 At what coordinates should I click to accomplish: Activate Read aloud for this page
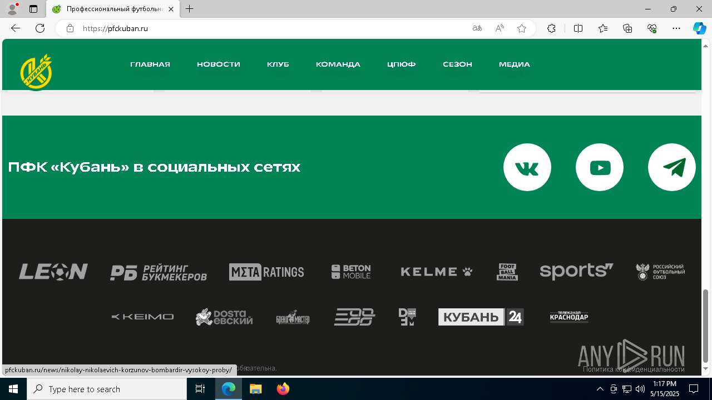pyautogui.click(x=500, y=28)
